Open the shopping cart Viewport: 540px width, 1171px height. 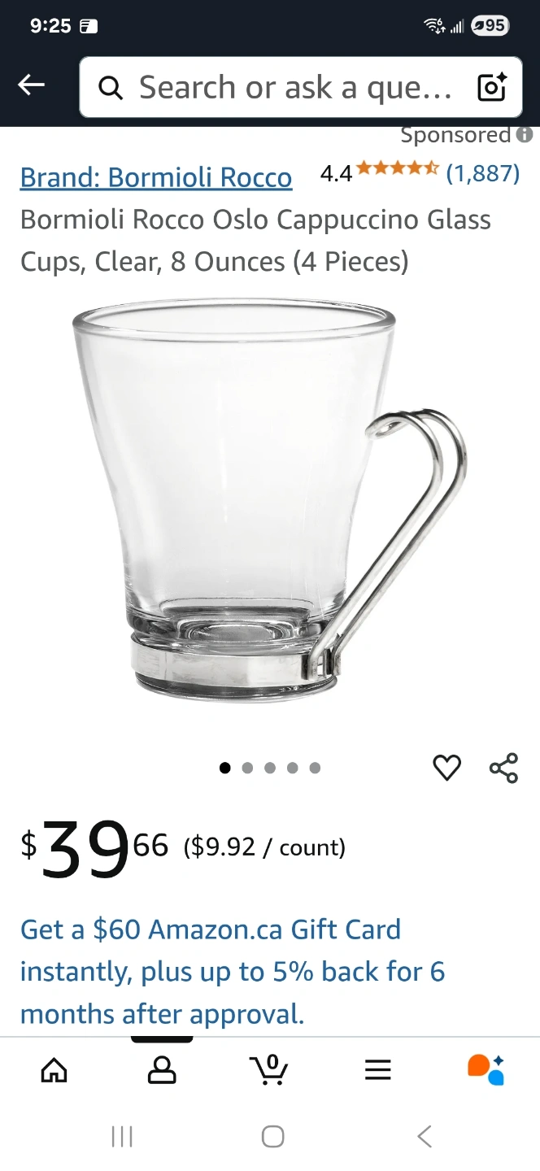pyautogui.click(x=269, y=1069)
